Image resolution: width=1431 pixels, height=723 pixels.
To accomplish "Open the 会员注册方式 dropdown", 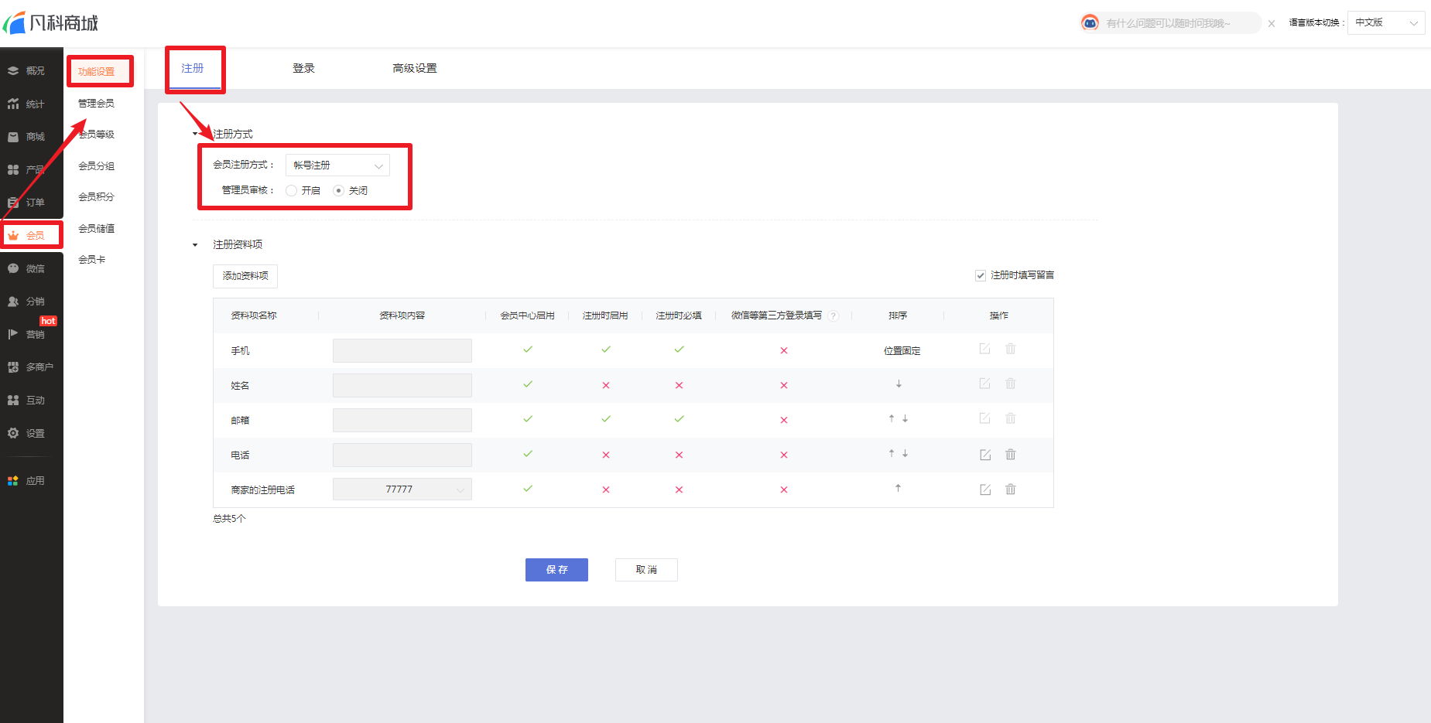I will tap(337, 165).
